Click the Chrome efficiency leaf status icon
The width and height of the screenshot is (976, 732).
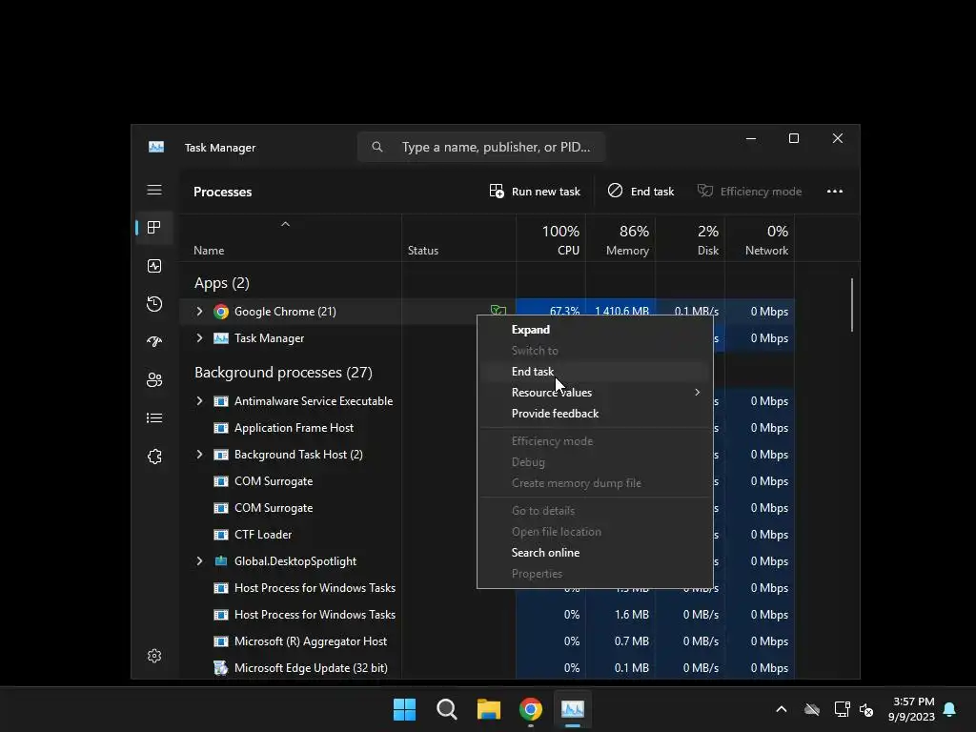pyautogui.click(x=498, y=310)
